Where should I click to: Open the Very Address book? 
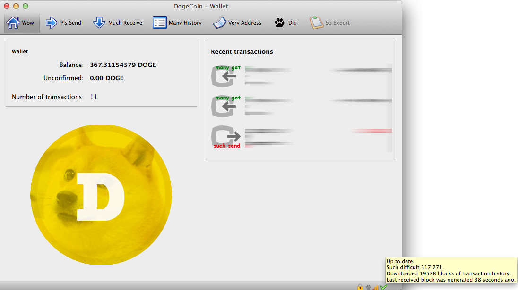[237, 23]
